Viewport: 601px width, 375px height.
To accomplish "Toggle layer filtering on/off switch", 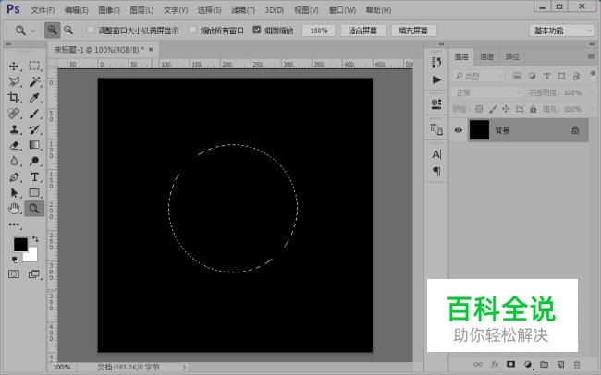I will [x=593, y=73].
